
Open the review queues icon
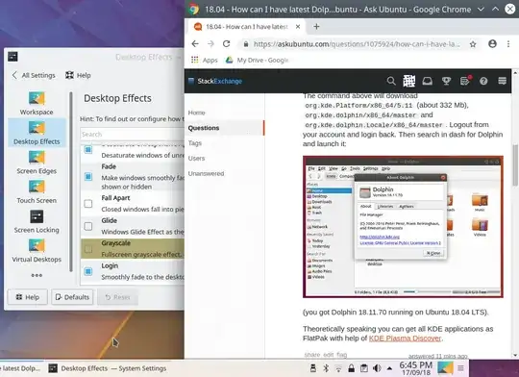point(465,81)
